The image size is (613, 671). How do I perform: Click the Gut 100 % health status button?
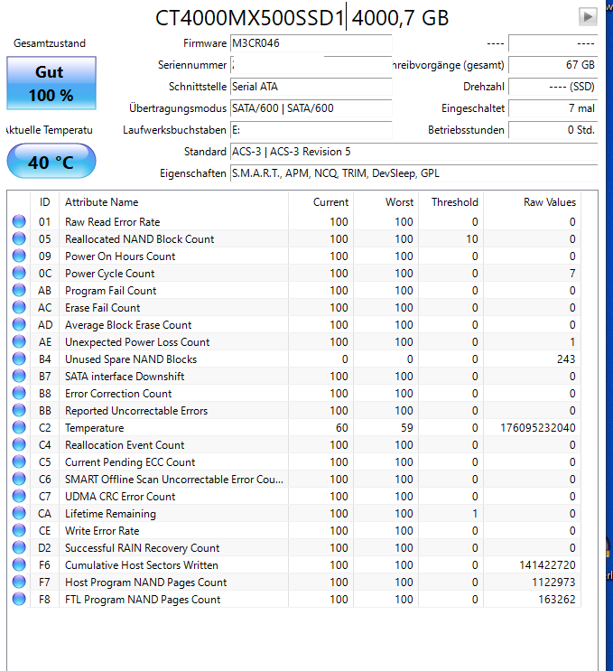(x=51, y=83)
